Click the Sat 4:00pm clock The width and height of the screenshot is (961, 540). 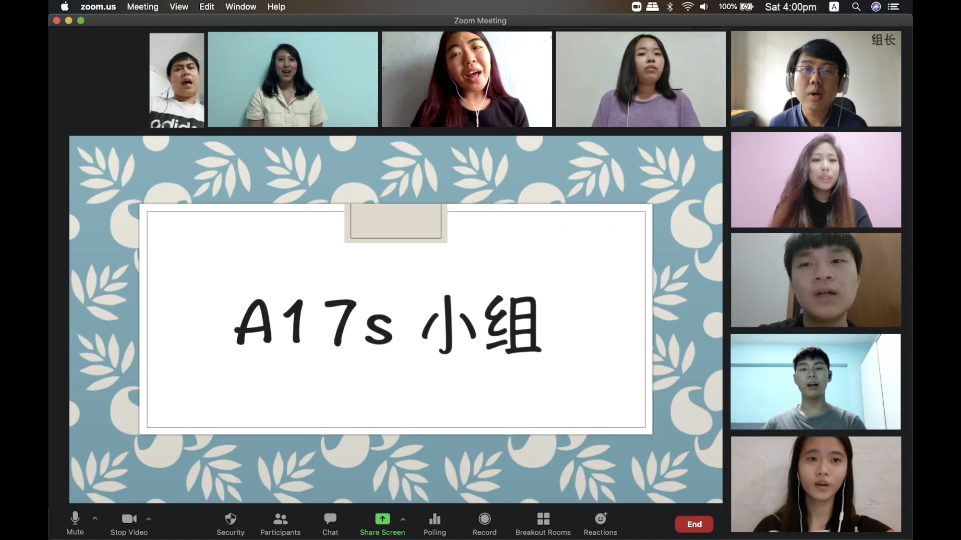[x=791, y=7]
